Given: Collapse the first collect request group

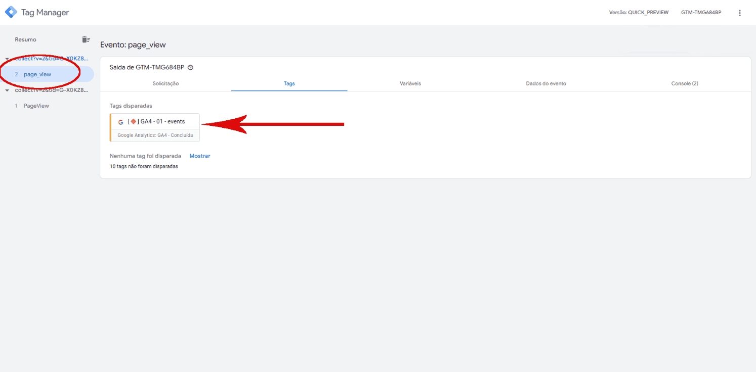Looking at the screenshot, I should [x=7, y=59].
